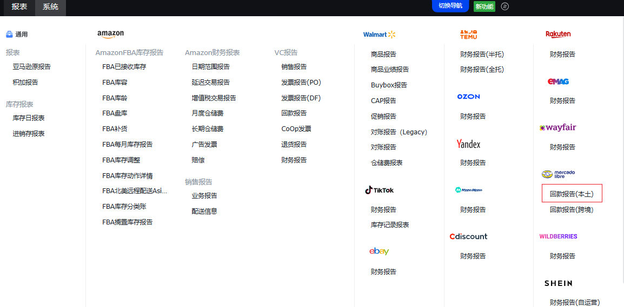Open VC 退货报告

click(x=294, y=144)
